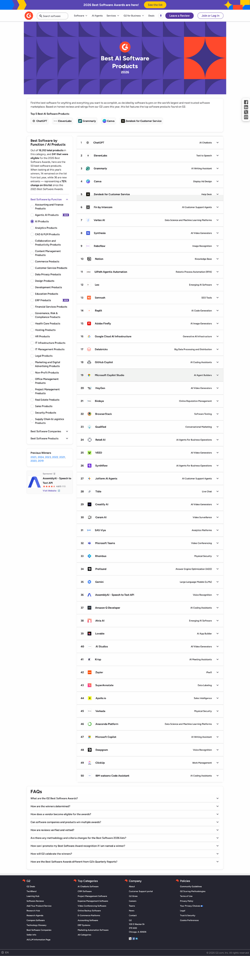Select the Agentic AI Products radio button
This screenshot has height=956, width=250.
tap(32, 215)
